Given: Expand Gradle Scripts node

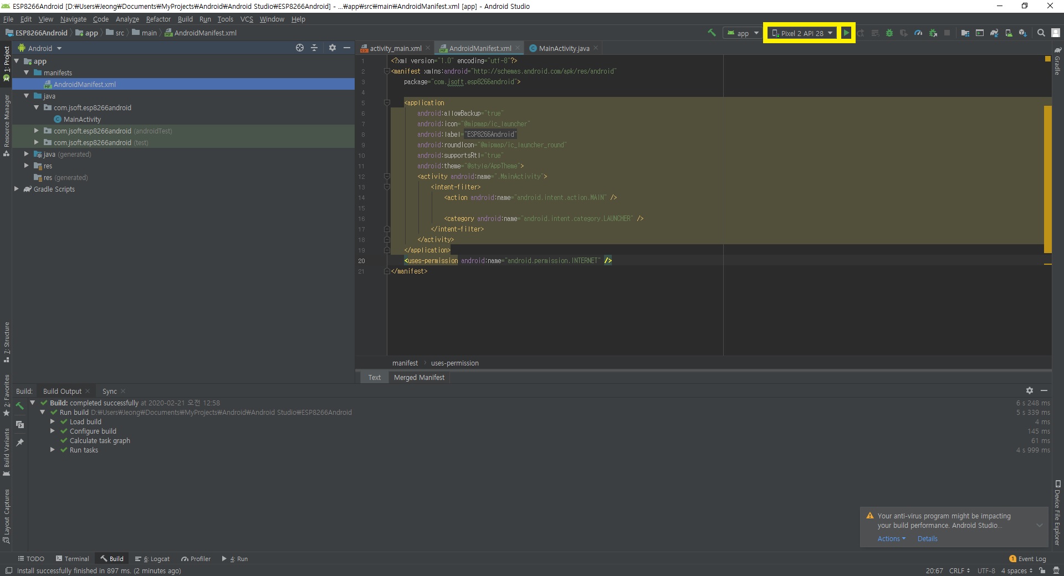Looking at the screenshot, I should click(16, 189).
